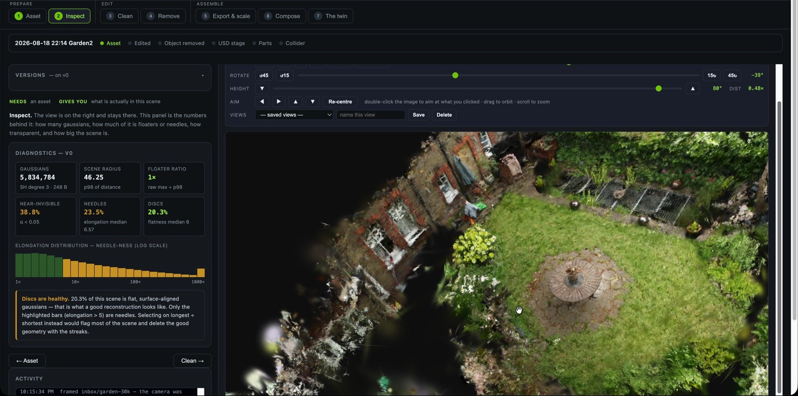Click the height angle readout 80°

[717, 89]
